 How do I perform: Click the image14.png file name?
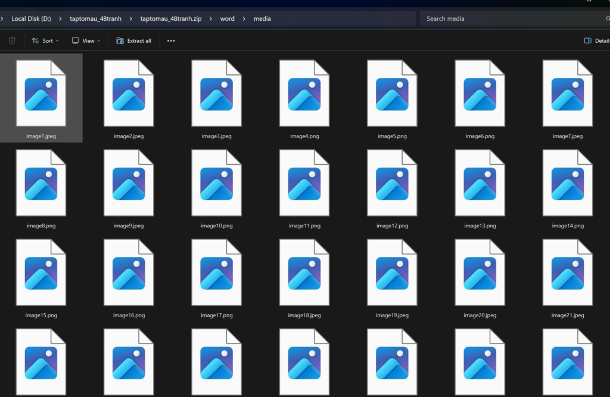[x=568, y=226]
